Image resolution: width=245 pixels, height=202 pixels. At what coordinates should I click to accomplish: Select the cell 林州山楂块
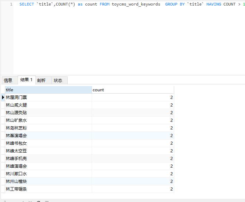pos(48,182)
